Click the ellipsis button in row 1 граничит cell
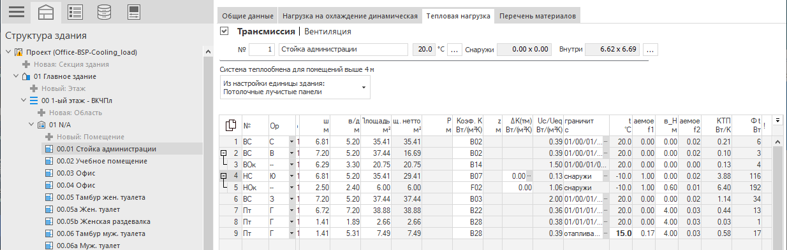This screenshot has width=787, height=250. click(605, 141)
